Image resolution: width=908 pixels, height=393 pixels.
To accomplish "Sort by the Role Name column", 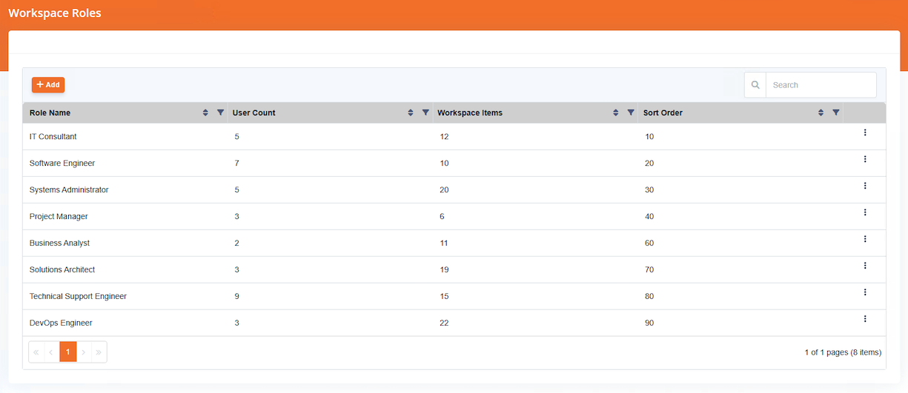I will pyautogui.click(x=205, y=112).
